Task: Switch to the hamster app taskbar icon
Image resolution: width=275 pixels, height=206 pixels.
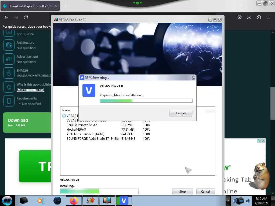Action: click(90, 201)
